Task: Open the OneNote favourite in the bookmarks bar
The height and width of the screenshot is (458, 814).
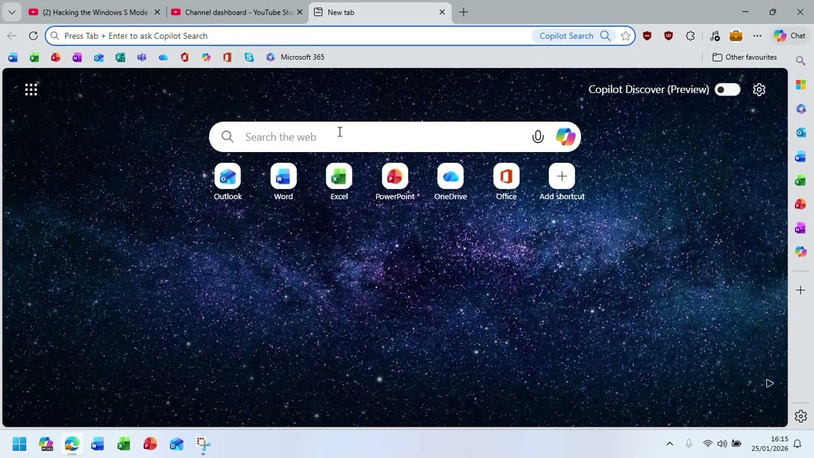Action: tap(77, 57)
